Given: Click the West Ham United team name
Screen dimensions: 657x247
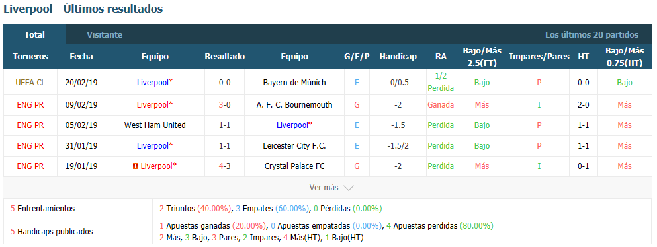Looking at the screenshot, I should [155, 125].
